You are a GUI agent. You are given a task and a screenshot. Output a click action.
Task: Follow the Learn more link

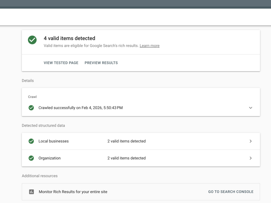tap(150, 46)
